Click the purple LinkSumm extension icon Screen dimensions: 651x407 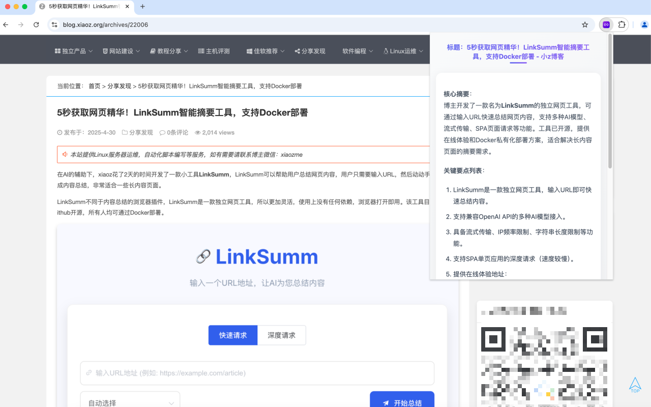[x=606, y=24]
